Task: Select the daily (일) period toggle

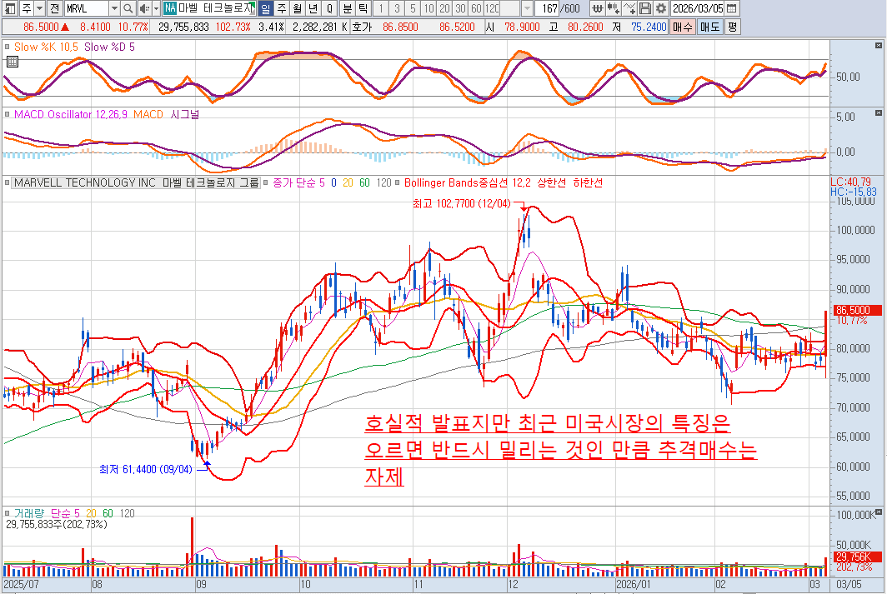Action: (x=265, y=8)
